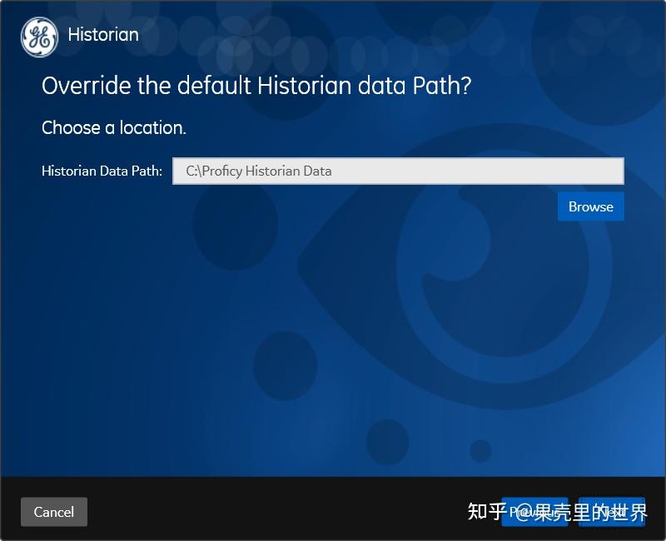Click the 'Historian' title text
666x541 pixels.
click(103, 35)
